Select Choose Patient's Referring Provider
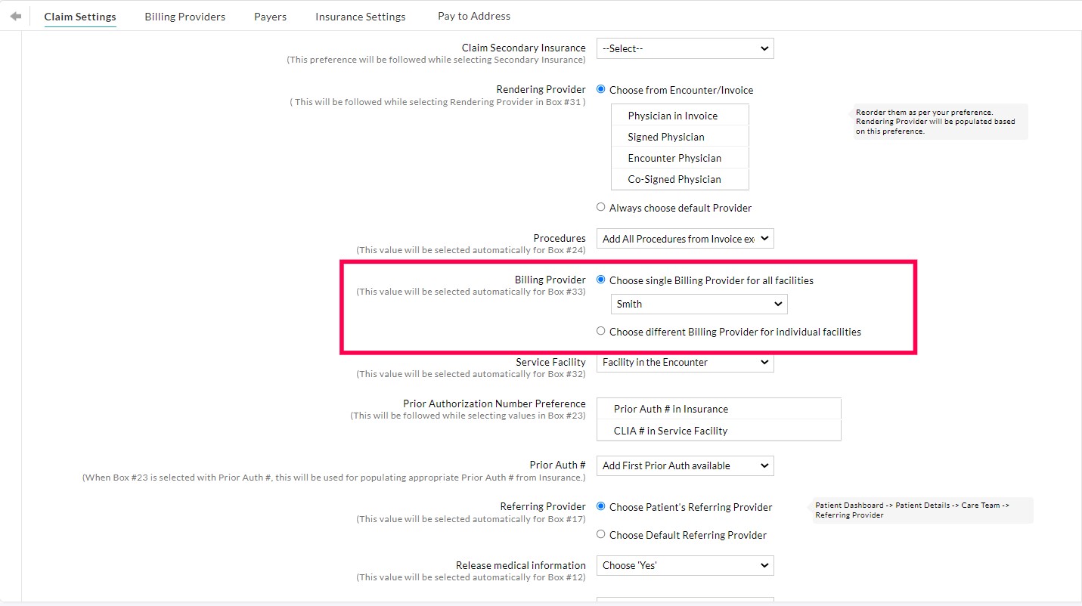1082x606 pixels. coord(600,506)
